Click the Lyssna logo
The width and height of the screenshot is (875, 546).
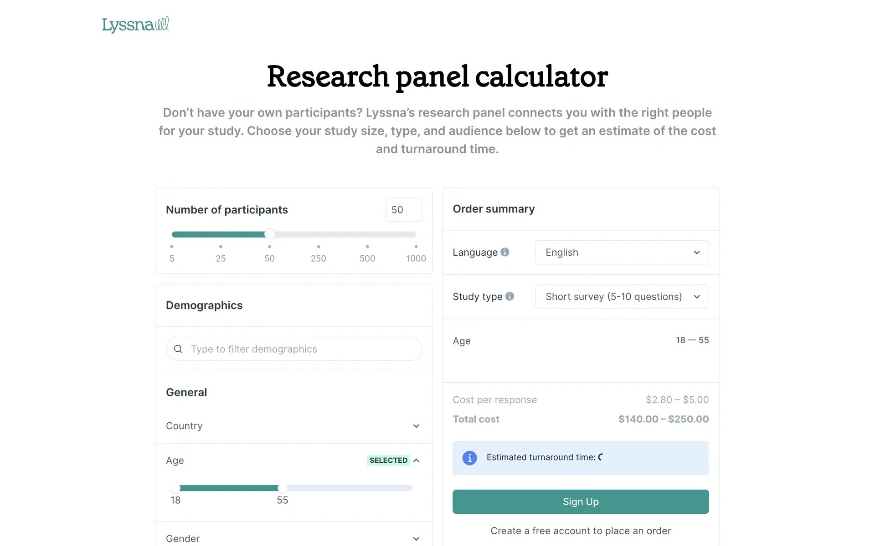tap(135, 25)
